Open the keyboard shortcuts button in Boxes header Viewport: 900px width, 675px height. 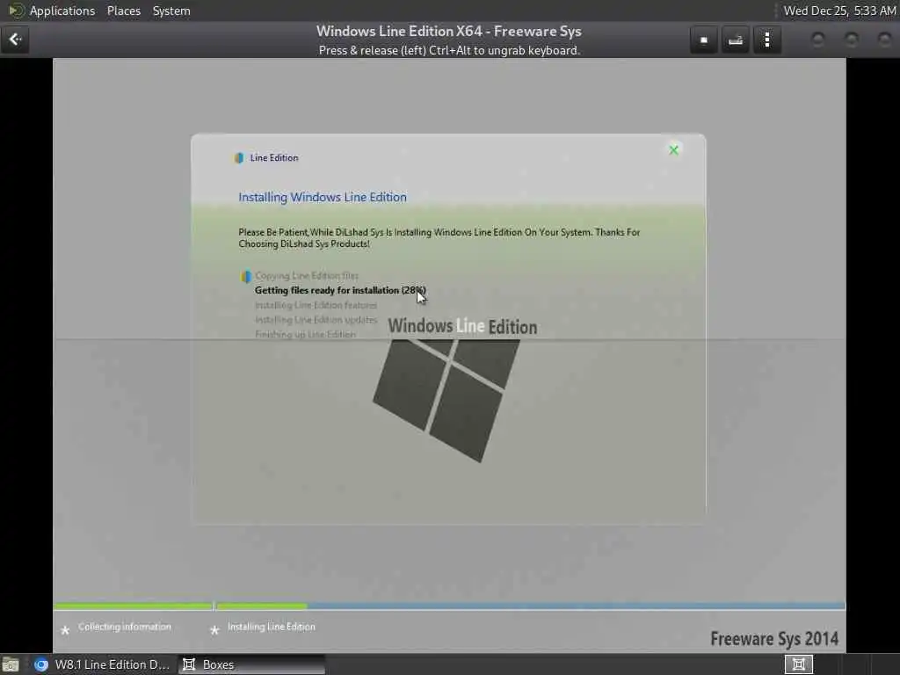click(736, 40)
